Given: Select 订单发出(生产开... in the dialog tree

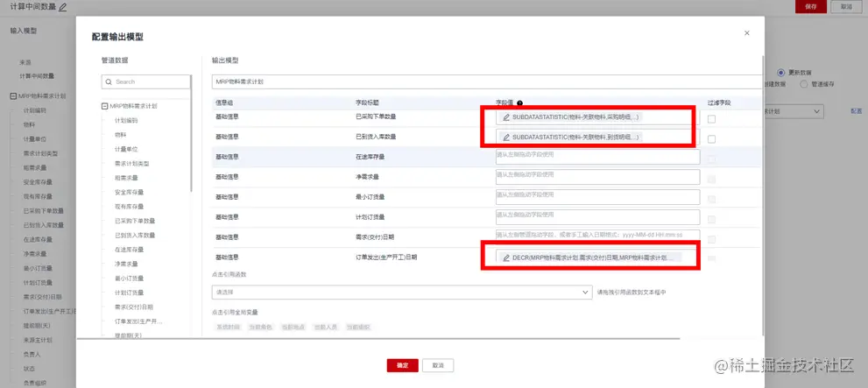Looking at the screenshot, I should 138,321.
